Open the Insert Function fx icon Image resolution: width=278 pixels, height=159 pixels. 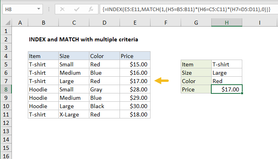coord(91,9)
